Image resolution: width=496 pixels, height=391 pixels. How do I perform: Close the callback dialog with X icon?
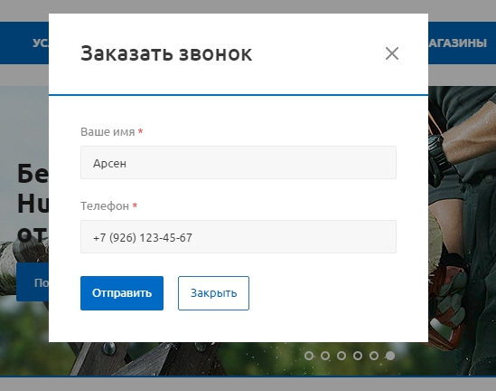click(392, 53)
